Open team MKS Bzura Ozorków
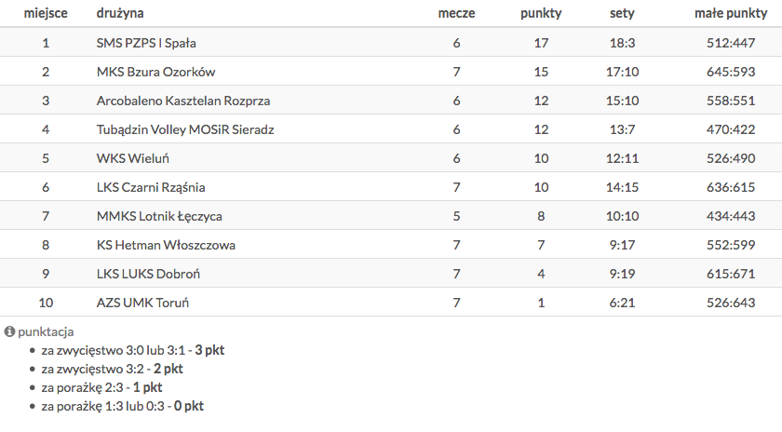782x432 pixels. click(155, 72)
